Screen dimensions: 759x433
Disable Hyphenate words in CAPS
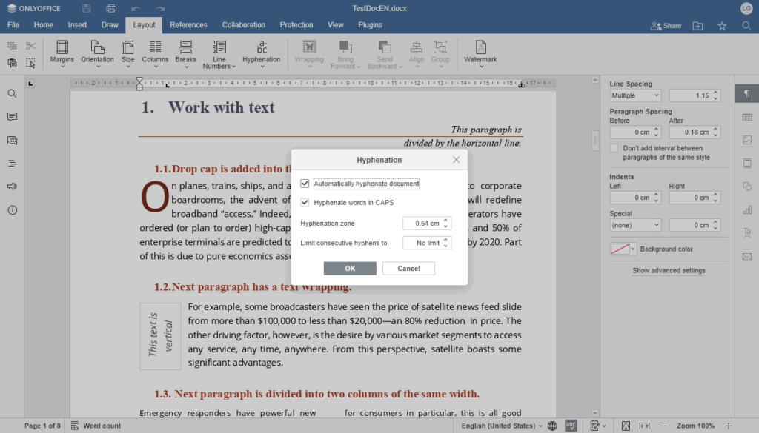tap(306, 201)
